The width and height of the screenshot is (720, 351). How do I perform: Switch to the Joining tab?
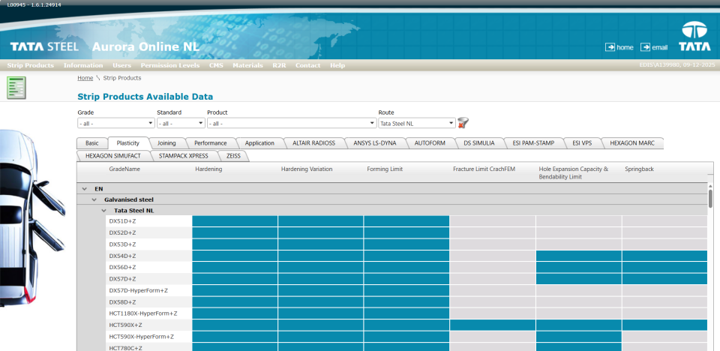[x=166, y=142]
